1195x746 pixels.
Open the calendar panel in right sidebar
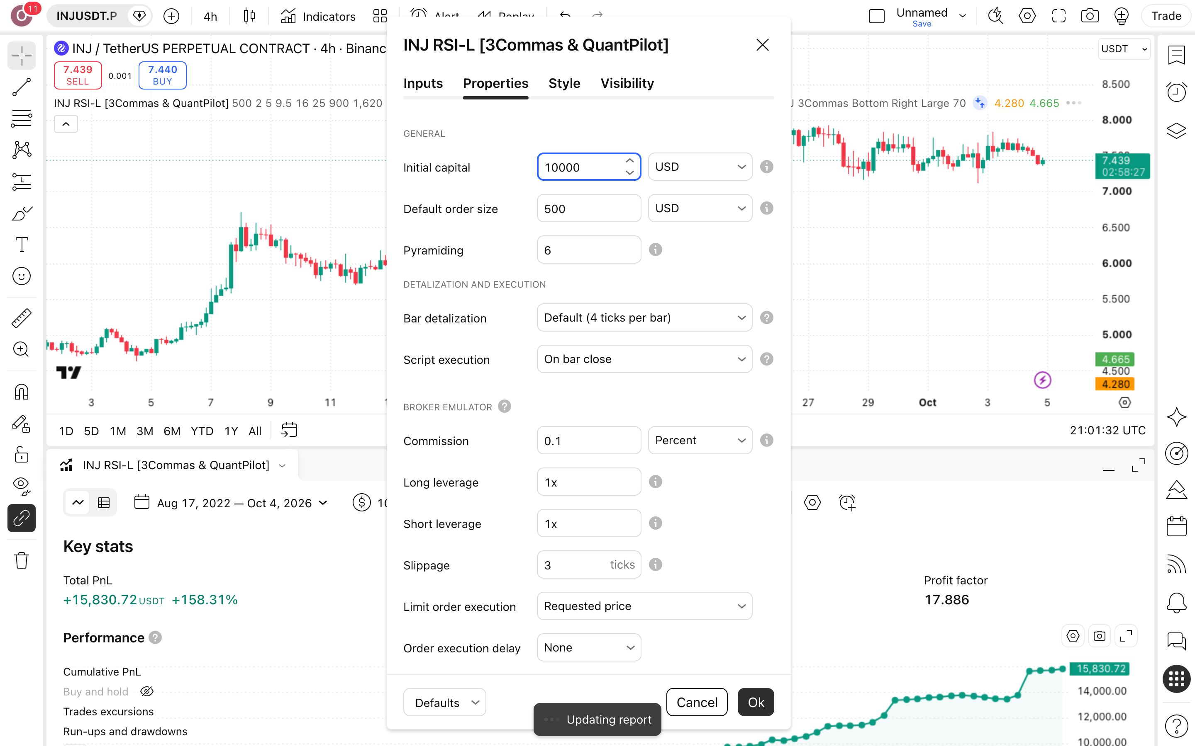1176,526
